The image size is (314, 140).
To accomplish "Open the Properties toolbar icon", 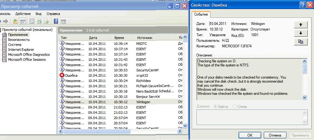I will (31, 22).
